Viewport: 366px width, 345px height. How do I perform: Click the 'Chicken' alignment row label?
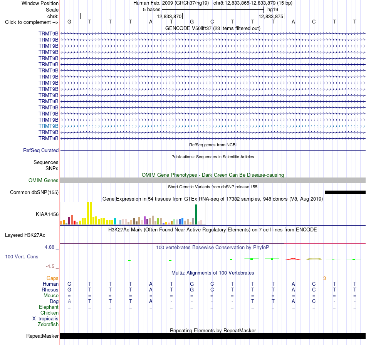(x=49, y=313)
